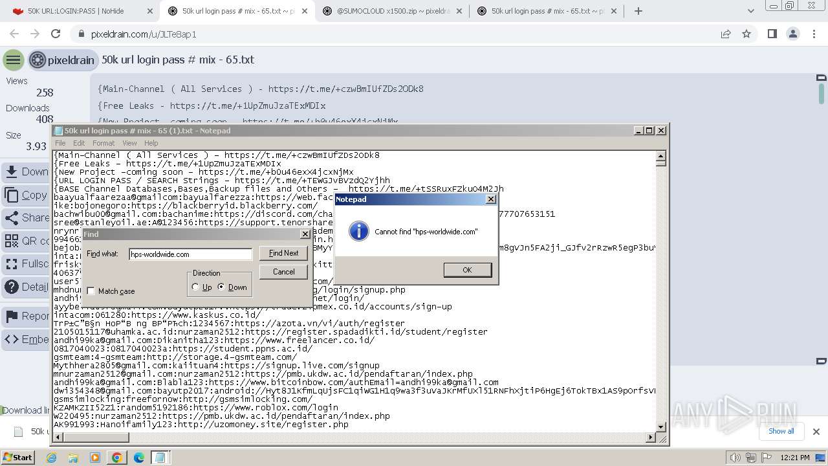Open Chrome from taskbar
Image resolution: width=828 pixels, height=466 pixels.
tap(117, 458)
